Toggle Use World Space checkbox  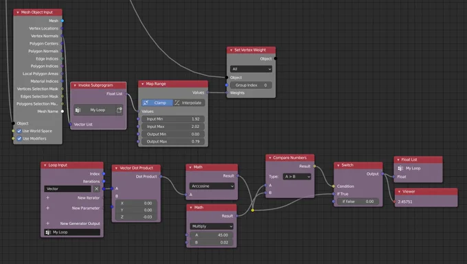point(19,131)
